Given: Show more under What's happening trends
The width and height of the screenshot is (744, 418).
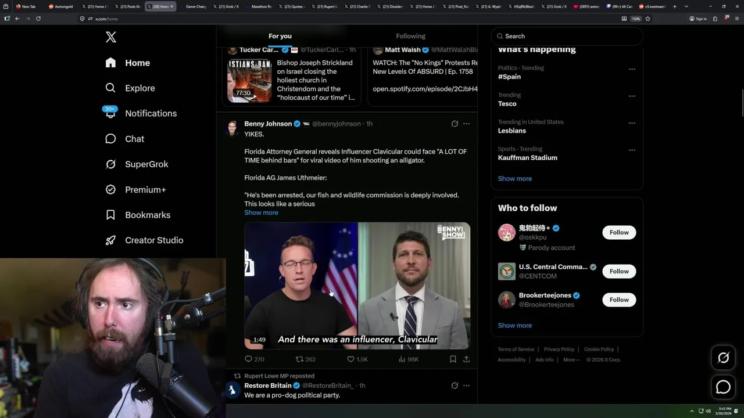Looking at the screenshot, I should [x=515, y=178].
